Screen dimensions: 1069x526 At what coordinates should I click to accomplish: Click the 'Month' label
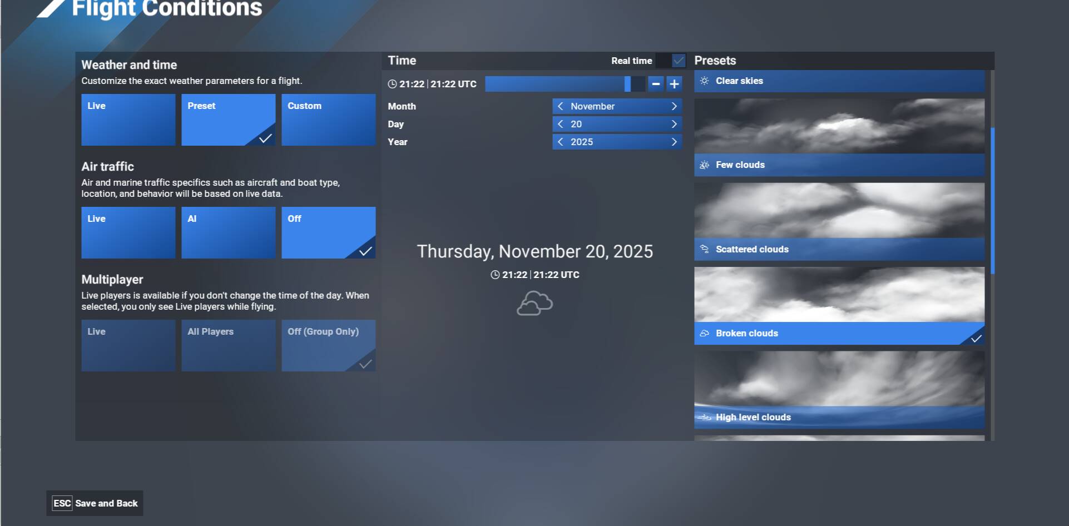(x=402, y=106)
